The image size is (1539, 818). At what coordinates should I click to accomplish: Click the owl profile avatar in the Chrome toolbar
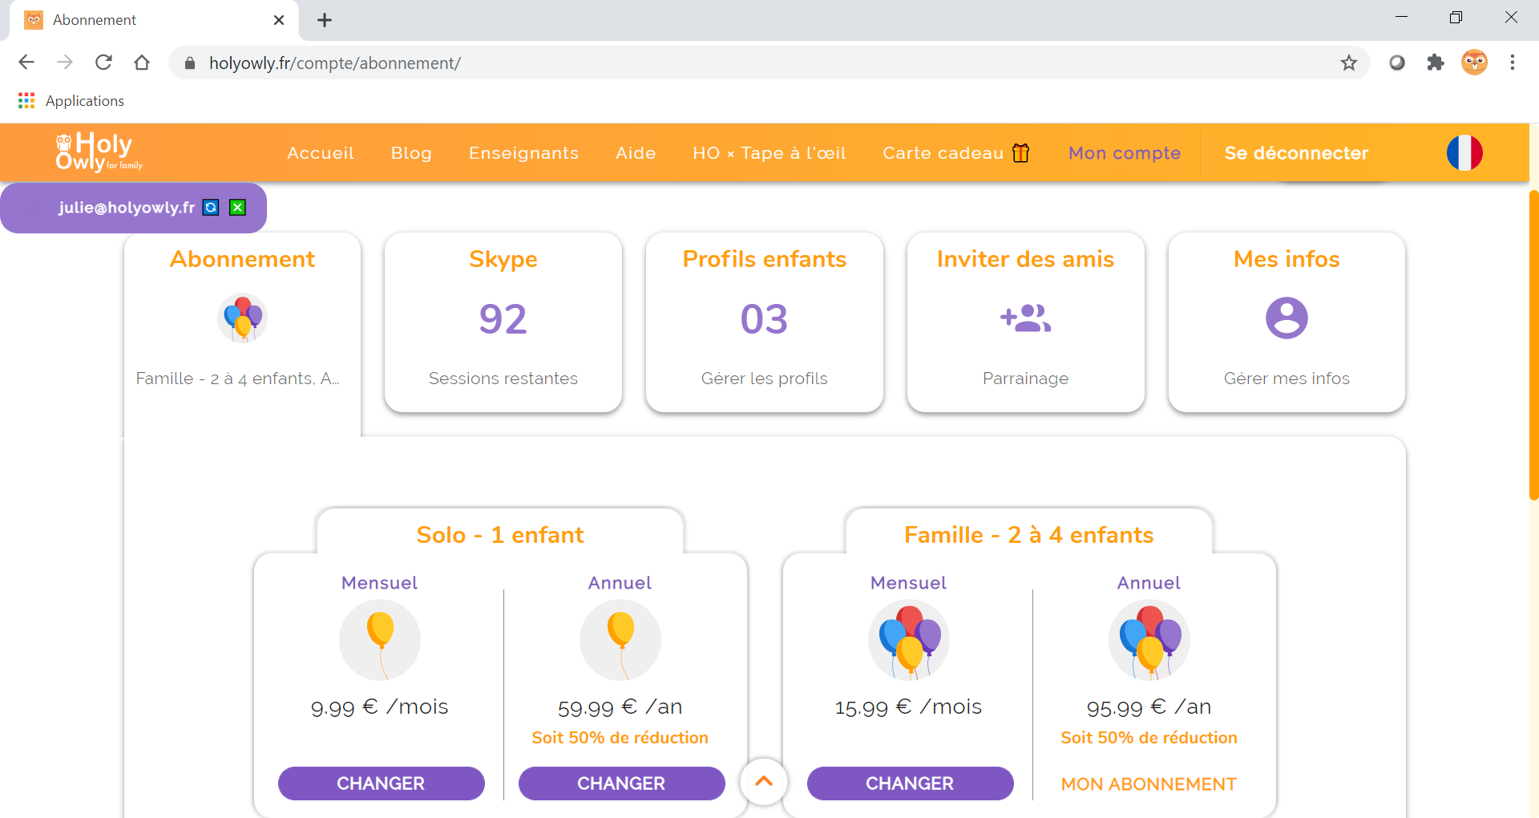tap(1474, 63)
